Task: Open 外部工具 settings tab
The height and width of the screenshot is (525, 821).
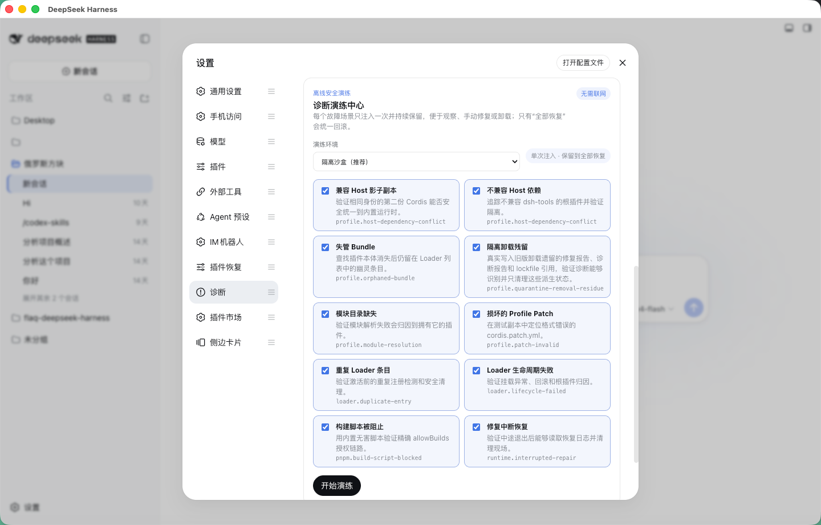Action: [234, 192]
